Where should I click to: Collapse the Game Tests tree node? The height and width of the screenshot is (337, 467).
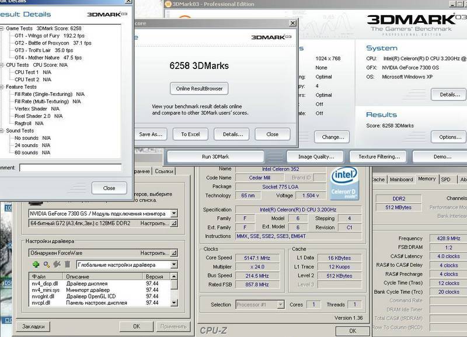2,28
